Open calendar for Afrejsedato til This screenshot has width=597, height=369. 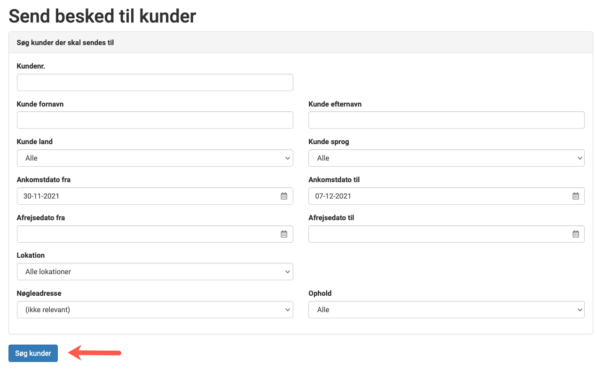tap(576, 234)
